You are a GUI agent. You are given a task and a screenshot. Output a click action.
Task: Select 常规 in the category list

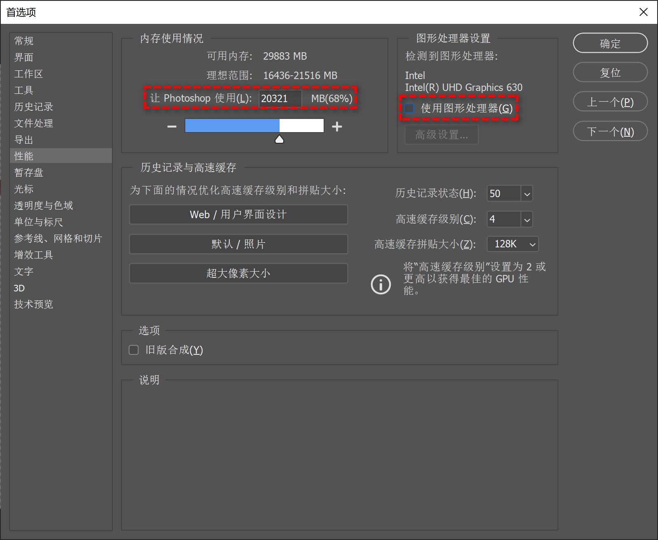[x=61, y=41]
